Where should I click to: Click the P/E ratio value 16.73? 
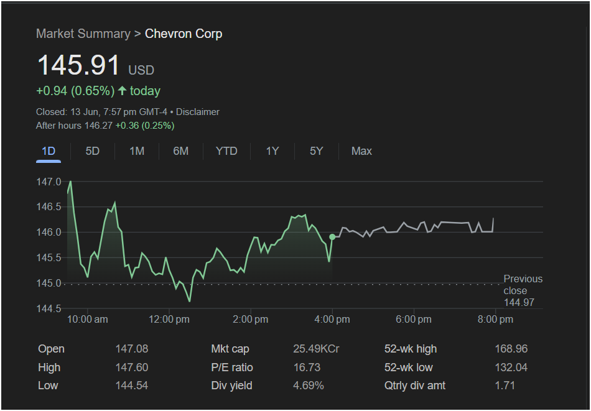307,367
